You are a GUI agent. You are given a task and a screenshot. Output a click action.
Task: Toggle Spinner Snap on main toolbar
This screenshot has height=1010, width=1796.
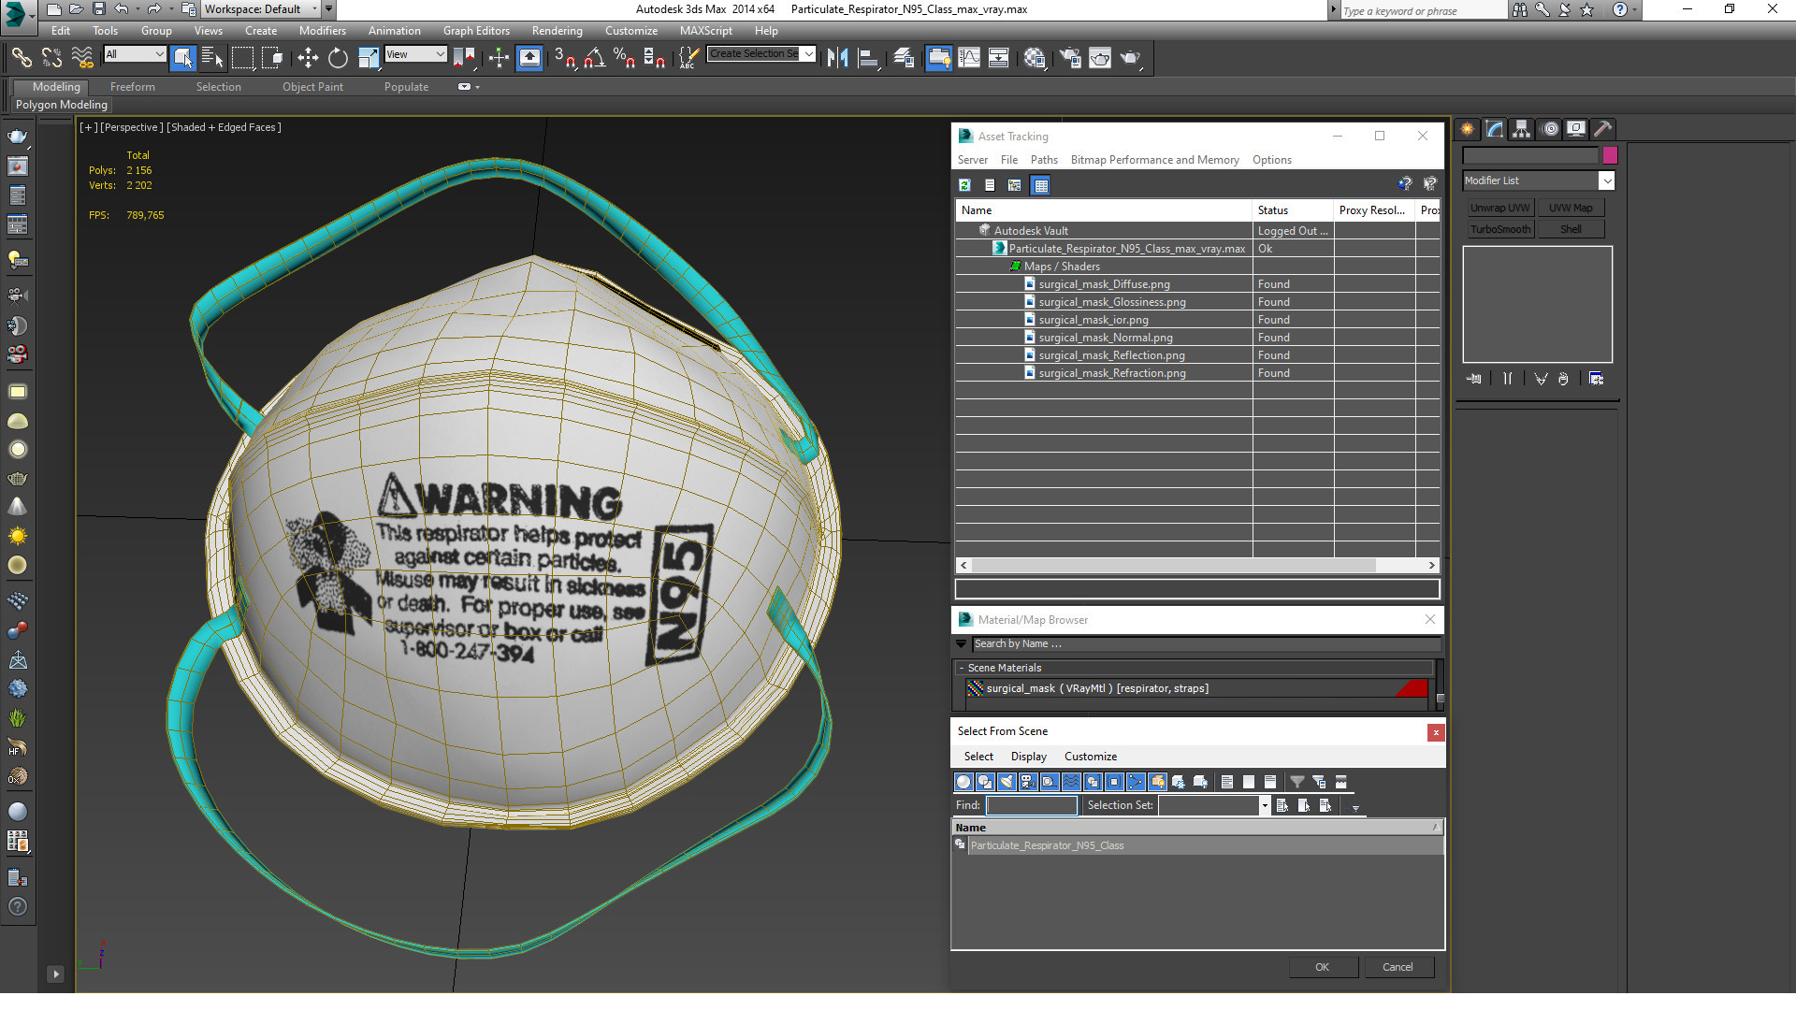(x=655, y=58)
